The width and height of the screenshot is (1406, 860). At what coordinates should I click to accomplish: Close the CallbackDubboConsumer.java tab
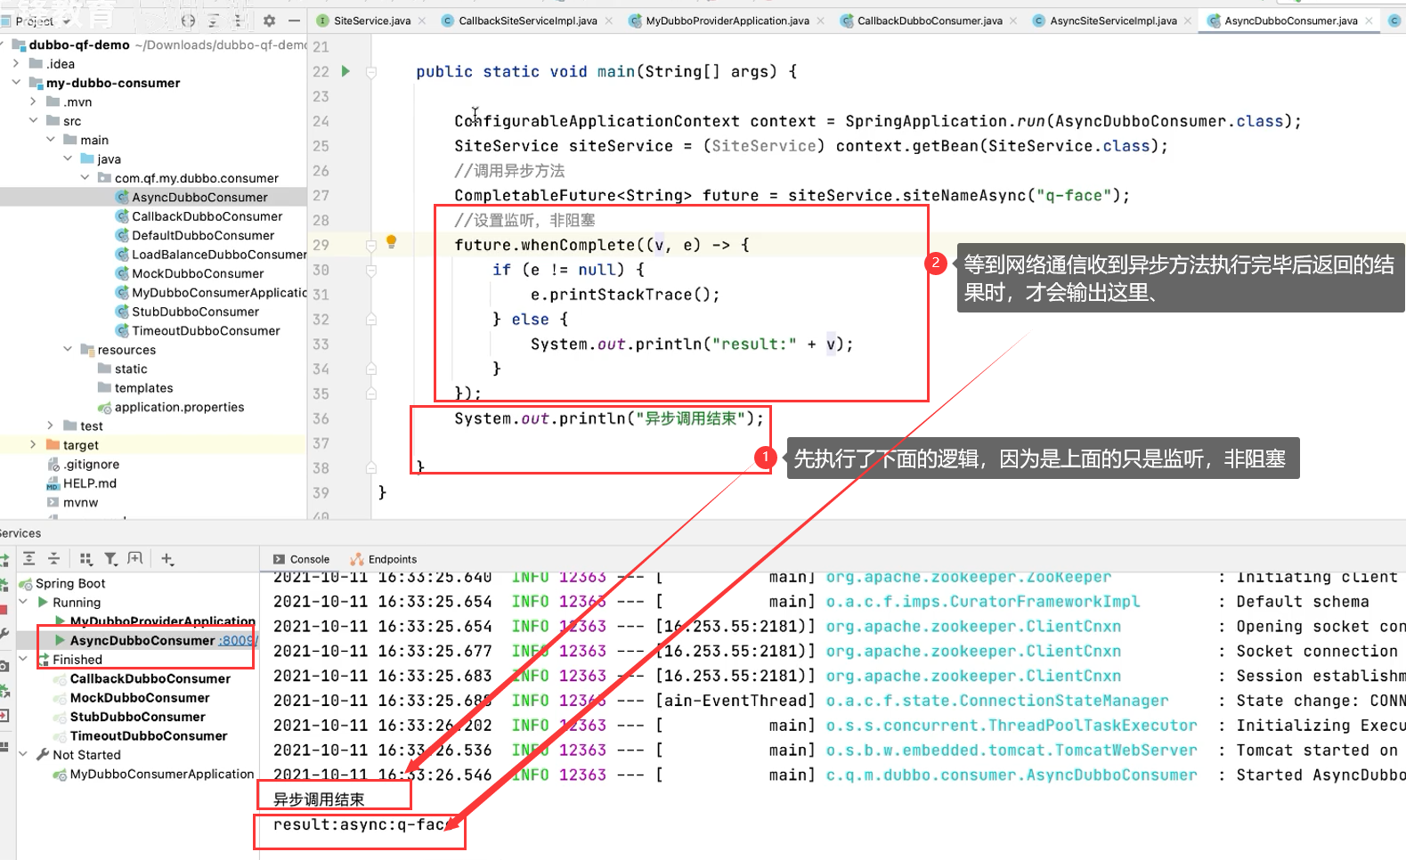[x=1013, y=20]
